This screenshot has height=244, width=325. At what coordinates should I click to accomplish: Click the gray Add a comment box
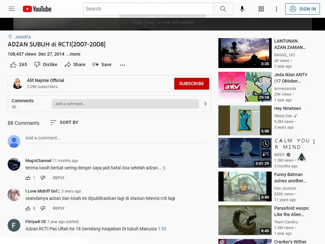125,104
